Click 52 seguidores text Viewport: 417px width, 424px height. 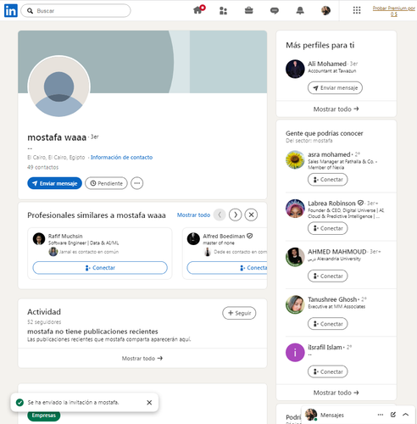pyautogui.click(x=44, y=322)
